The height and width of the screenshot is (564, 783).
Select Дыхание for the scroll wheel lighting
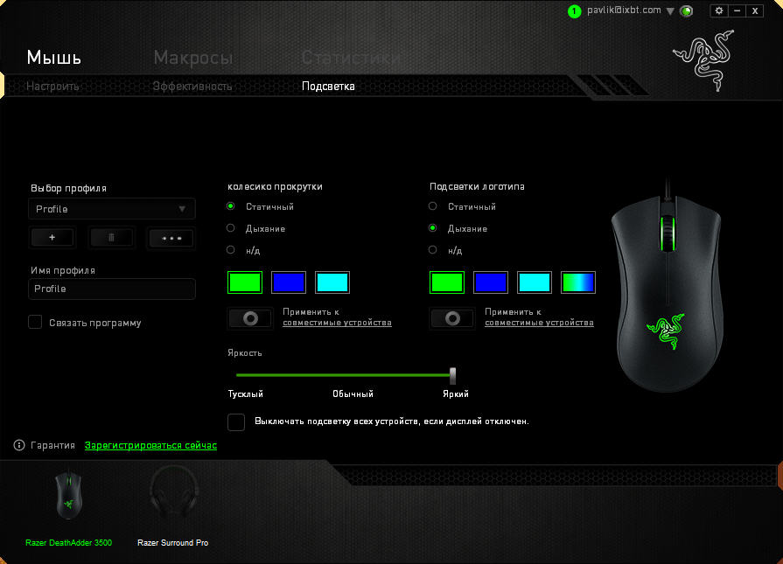click(231, 228)
